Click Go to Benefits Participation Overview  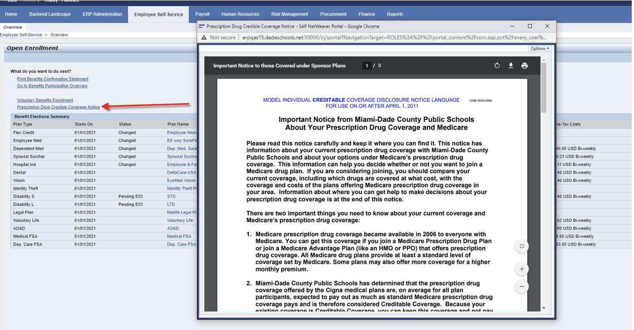click(x=52, y=85)
